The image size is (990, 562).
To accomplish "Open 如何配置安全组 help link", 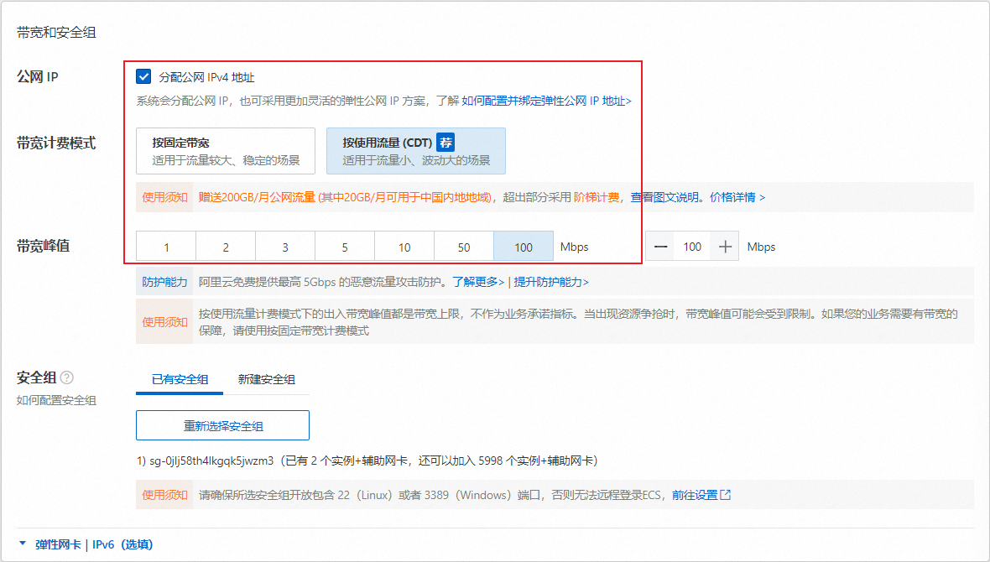I will point(56,400).
